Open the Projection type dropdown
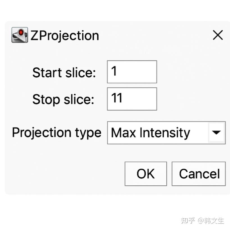The image size is (230, 230). click(166, 133)
